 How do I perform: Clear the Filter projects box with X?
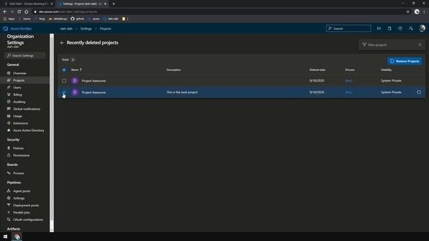pos(420,45)
